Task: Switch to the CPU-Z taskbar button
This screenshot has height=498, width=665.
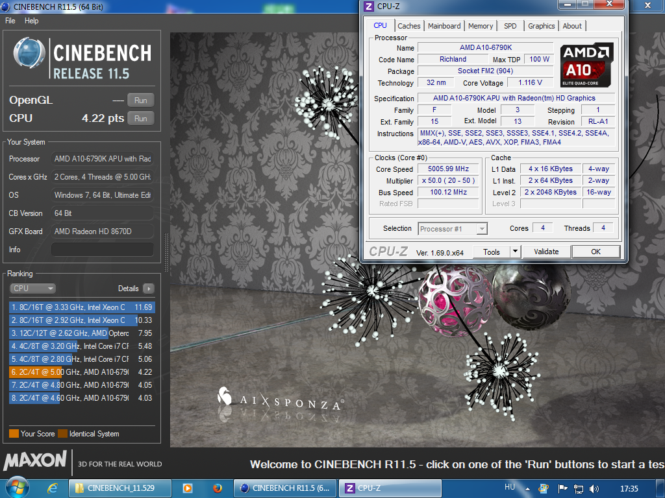Action: [x=390, y=488]
